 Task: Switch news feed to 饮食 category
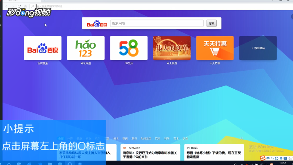point(185,139)
